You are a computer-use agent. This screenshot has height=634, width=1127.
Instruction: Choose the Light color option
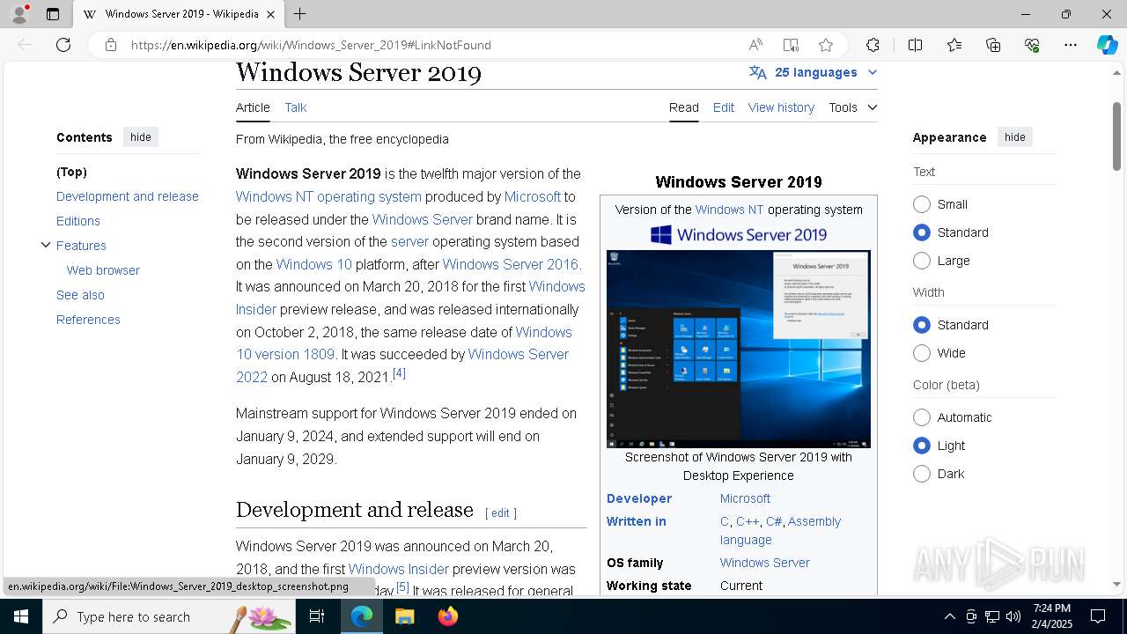click(922, 446)
